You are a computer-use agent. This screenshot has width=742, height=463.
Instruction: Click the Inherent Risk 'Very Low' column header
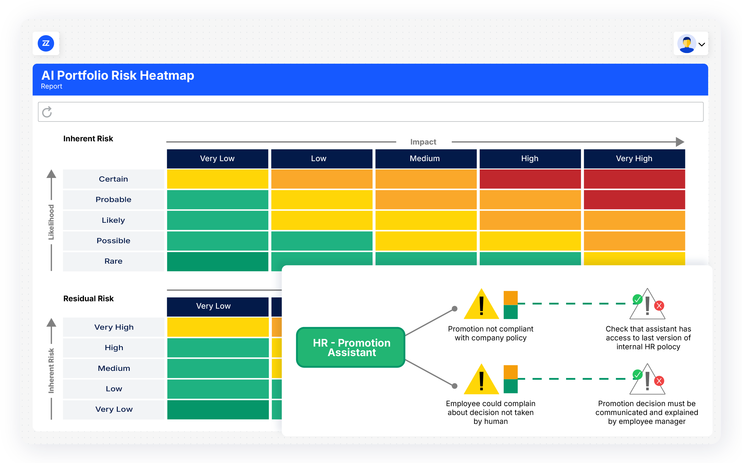217,158
